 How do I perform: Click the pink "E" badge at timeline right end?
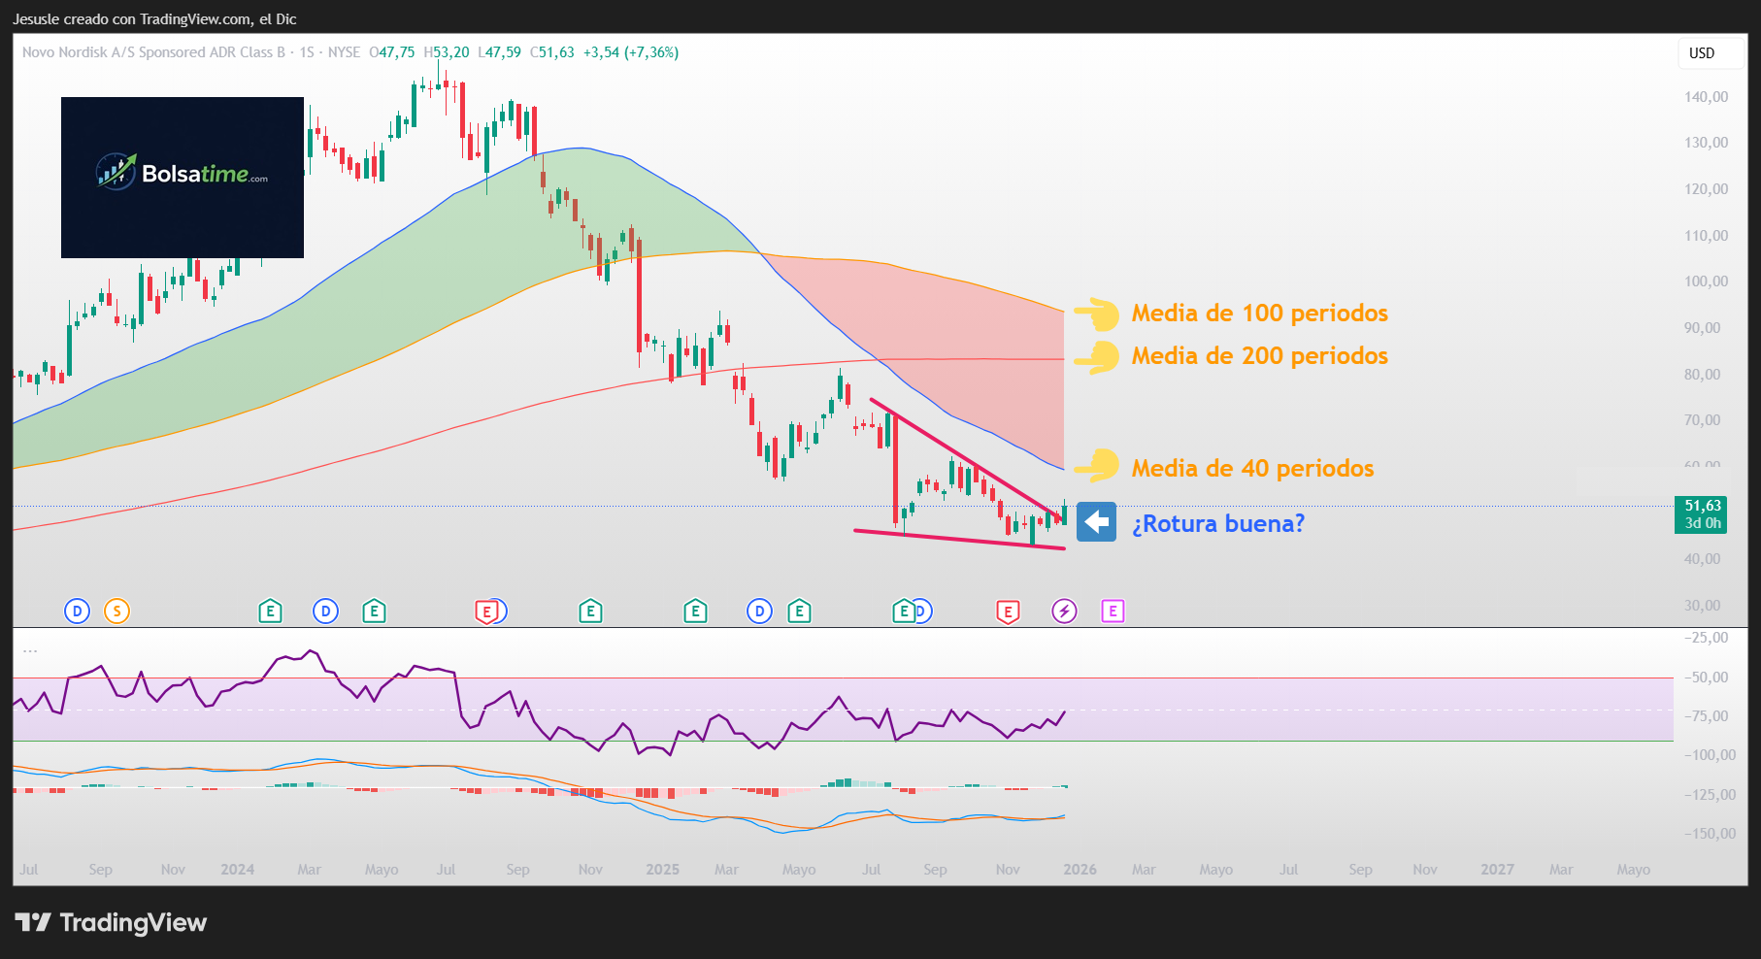tap(1112, 612)
